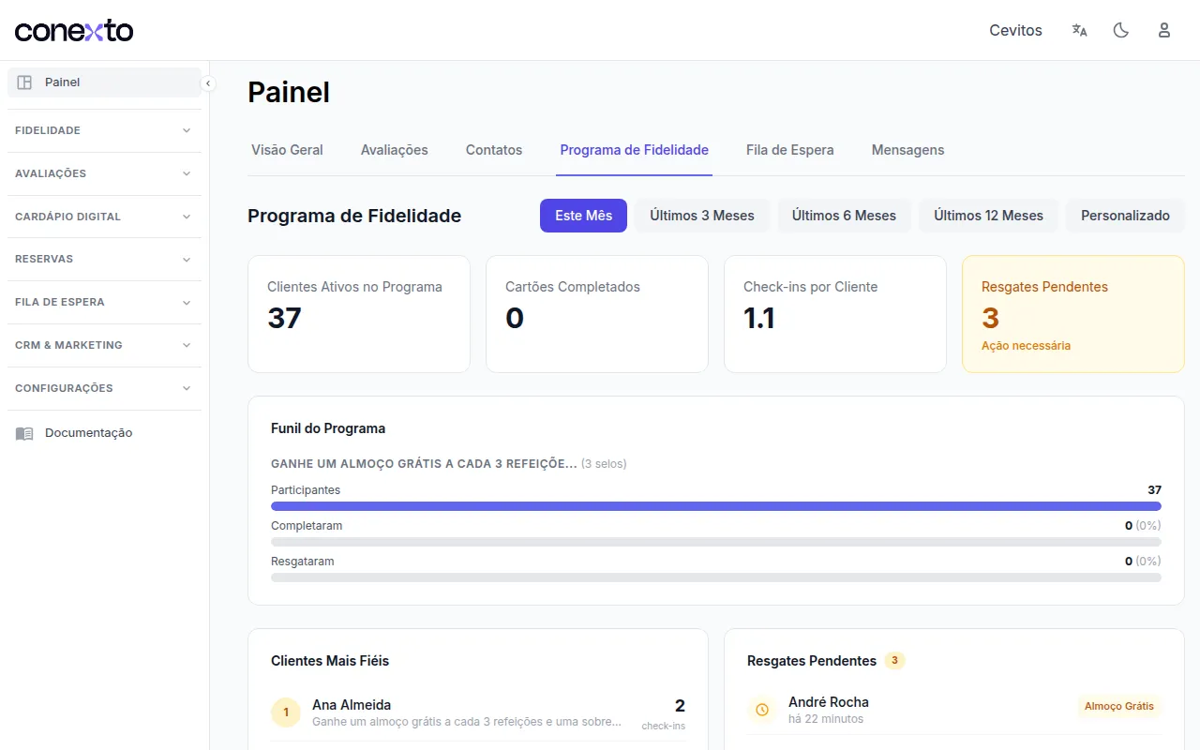Switch to the Avaliações tab

(x=395, y=150)
